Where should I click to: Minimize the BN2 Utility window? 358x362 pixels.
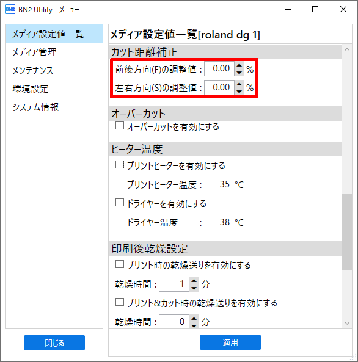point(288,10)
